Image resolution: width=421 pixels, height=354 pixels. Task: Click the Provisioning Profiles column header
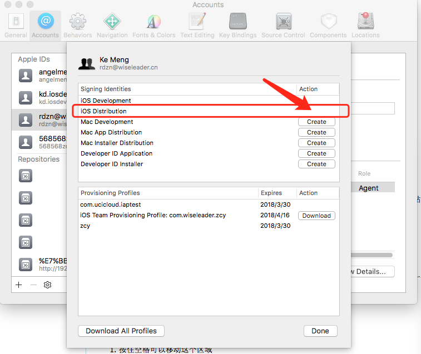point(168,193)
